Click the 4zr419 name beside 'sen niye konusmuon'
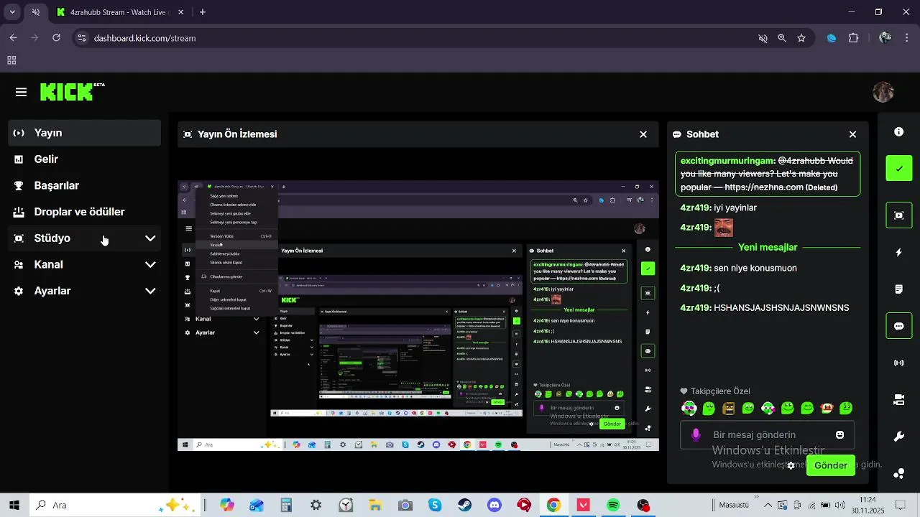This screenshot has width=920, height=517. 696,268
